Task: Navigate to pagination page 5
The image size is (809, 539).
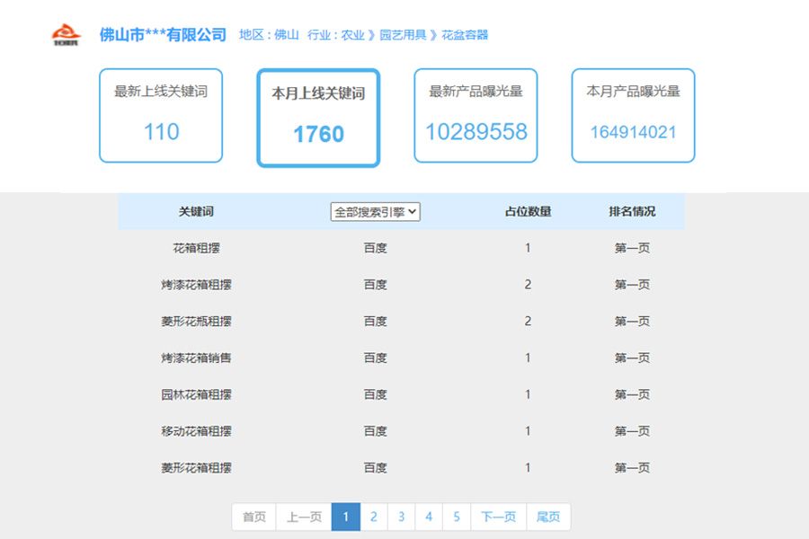Action: click(x=458, y=517)
